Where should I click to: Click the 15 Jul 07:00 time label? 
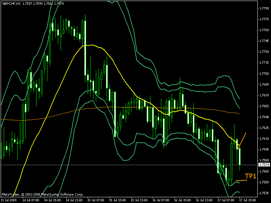pos(96,200)
